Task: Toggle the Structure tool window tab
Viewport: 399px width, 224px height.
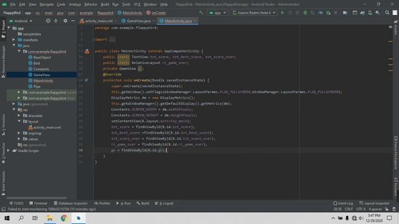Action: [3, 124]
